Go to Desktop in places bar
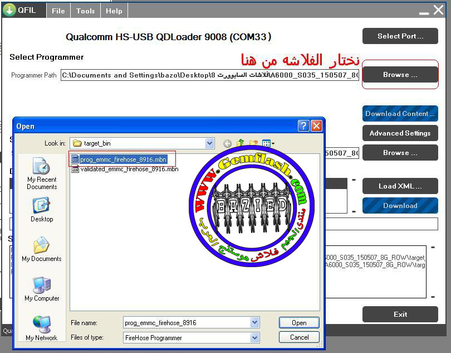Viewport: 451px width, 353px height. tap(42, 210)
